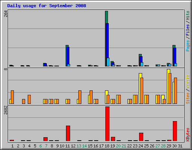Click green weekend day label 6
192x150 pixels.
[40, 146]
